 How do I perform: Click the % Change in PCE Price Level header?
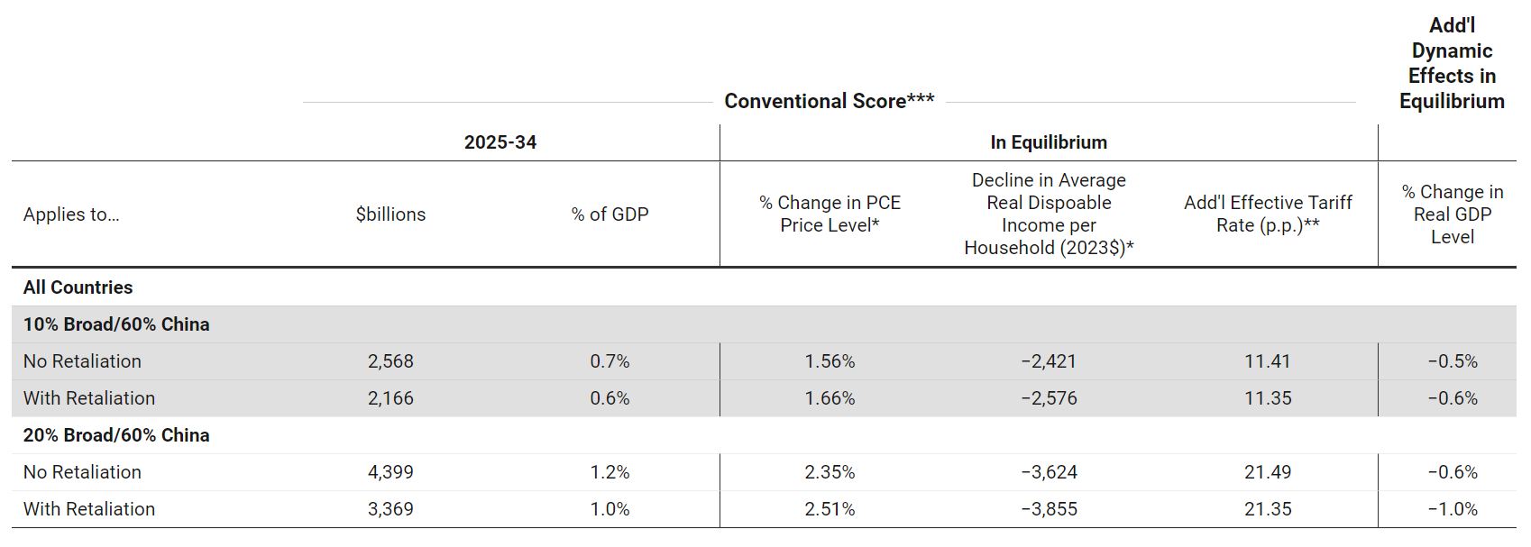point(830,214)
